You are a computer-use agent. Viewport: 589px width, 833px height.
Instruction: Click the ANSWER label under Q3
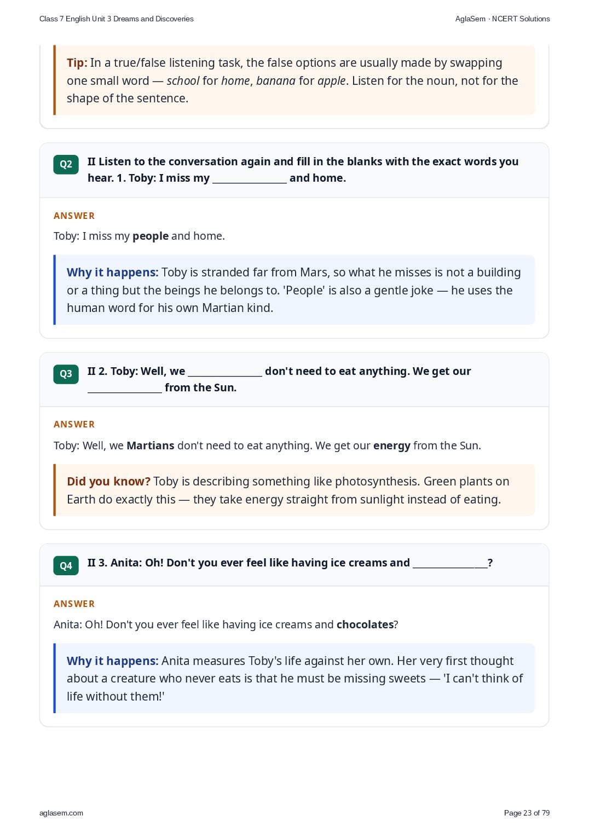pos(74,424)
